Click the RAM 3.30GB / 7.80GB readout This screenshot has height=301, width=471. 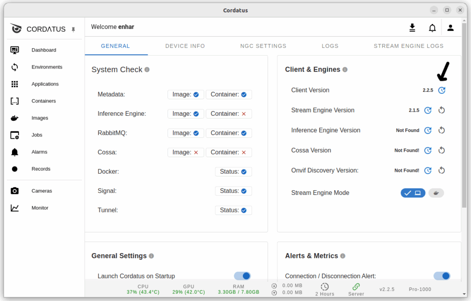239,290
